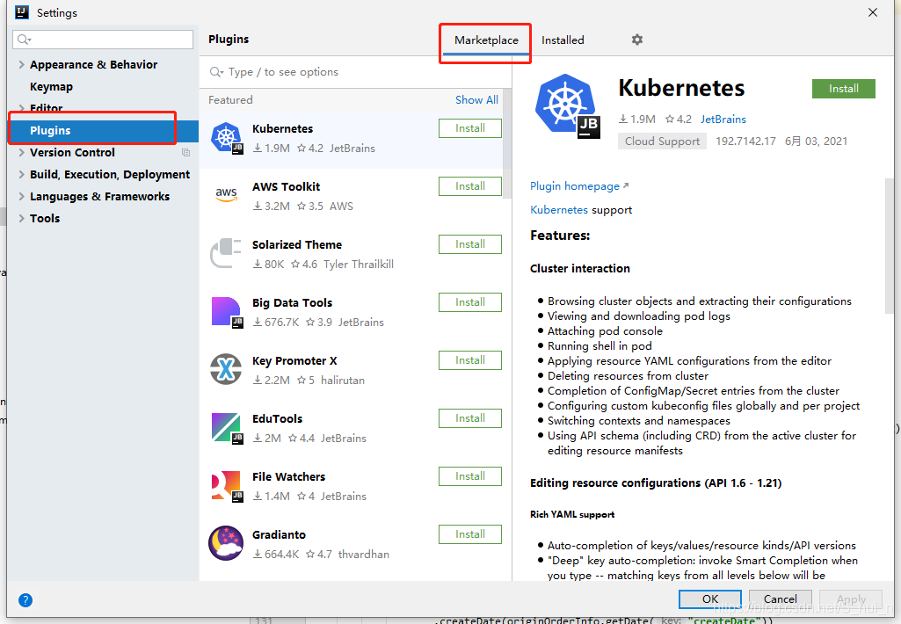Install the Solarized Theme plugin
Viewport: 901px width, 624px height.
tap(470, 244)
